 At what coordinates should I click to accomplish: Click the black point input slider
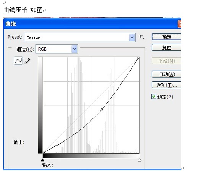pos(42,160)
